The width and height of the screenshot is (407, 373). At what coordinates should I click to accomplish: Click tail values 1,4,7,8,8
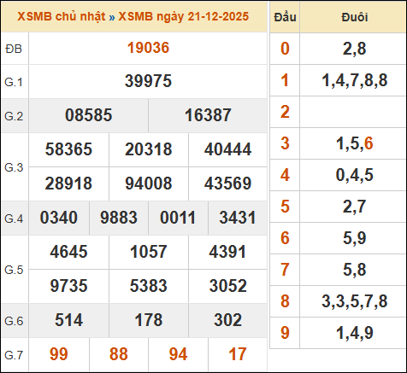355,80
